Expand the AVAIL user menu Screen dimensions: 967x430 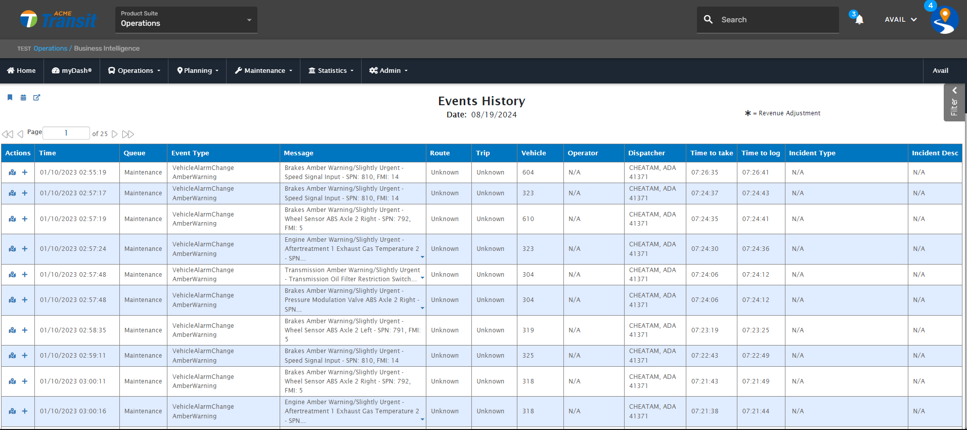900,20
